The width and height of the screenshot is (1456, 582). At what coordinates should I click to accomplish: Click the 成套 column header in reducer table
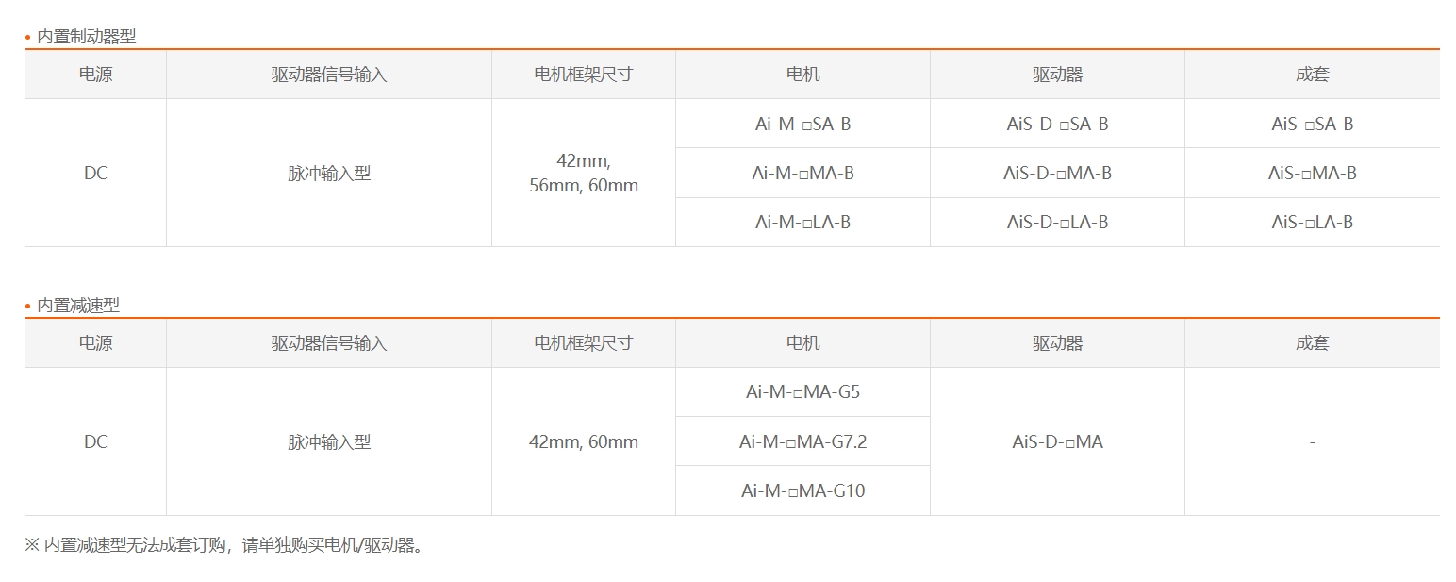(x=1312, y=343)
